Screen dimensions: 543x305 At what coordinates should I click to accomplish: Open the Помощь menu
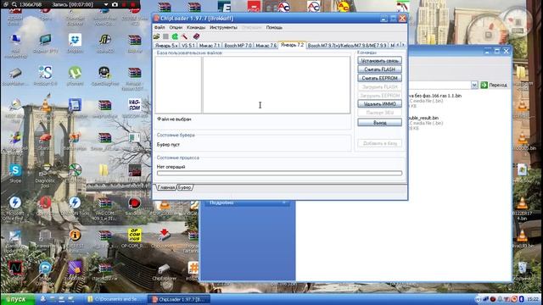pyautogui.click(x=274, y=27)
